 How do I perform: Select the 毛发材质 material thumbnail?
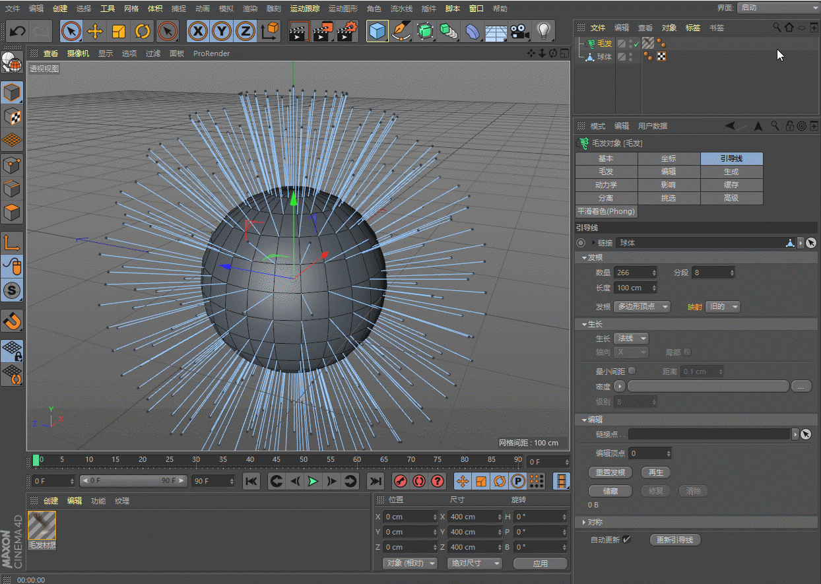pos(42,527)
